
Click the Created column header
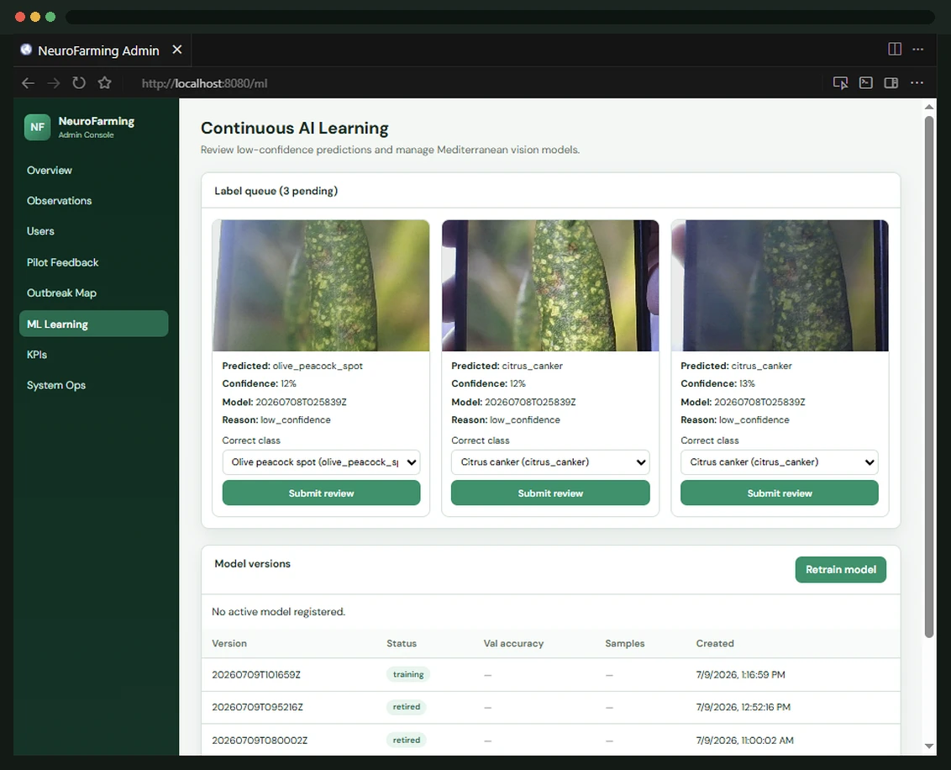pyautogui.click(x=714, y=644)
